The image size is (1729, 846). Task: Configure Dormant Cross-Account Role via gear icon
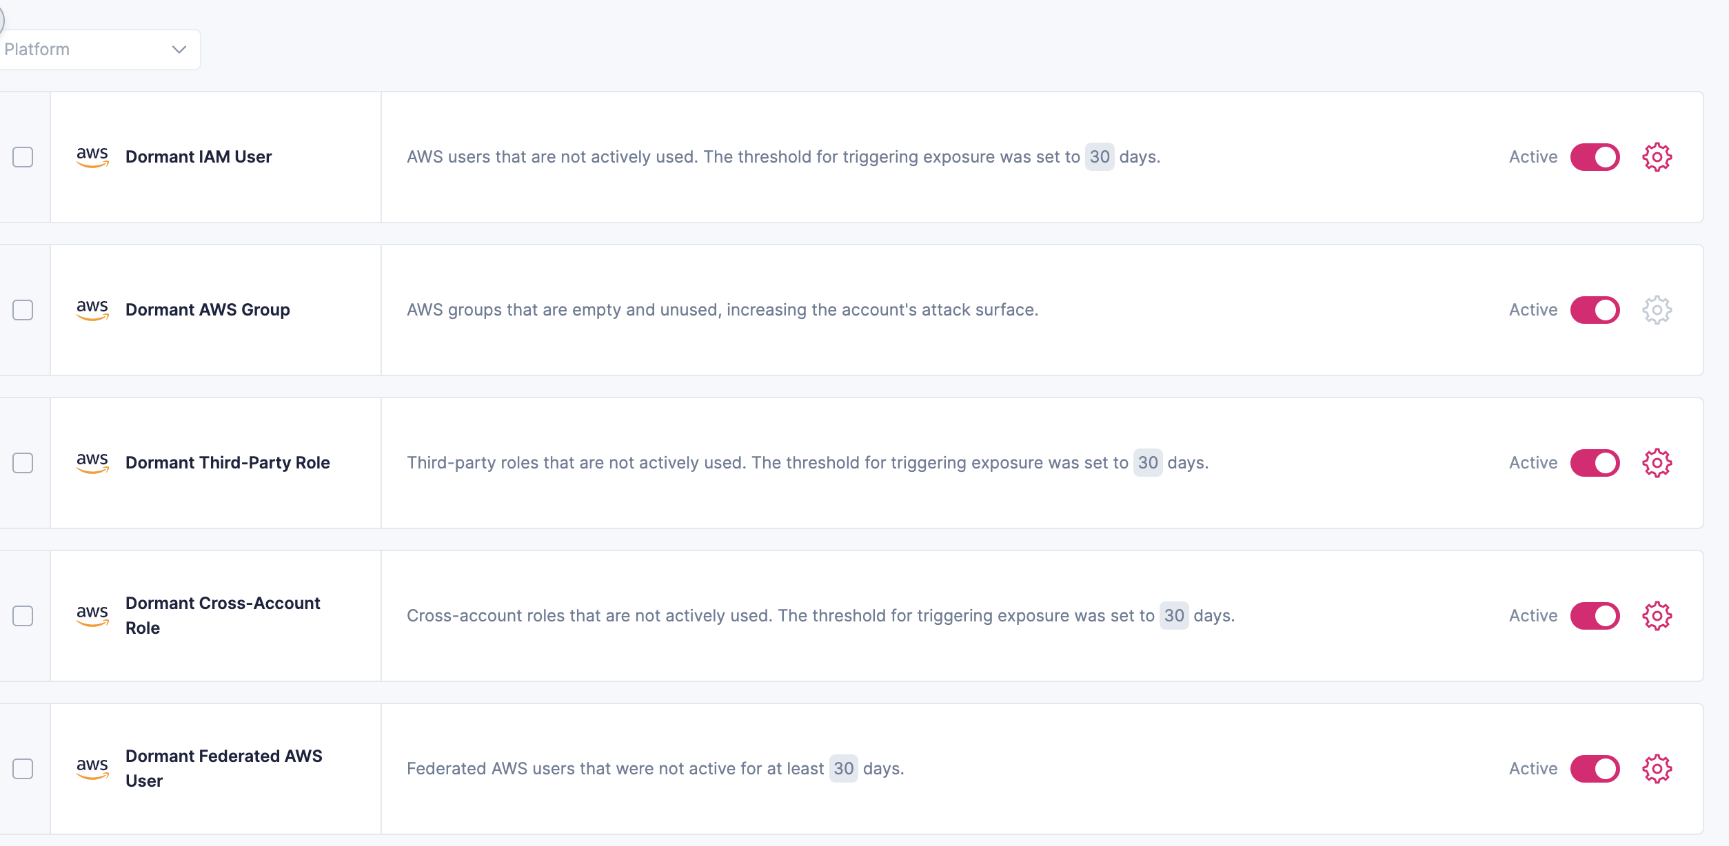1657,616
